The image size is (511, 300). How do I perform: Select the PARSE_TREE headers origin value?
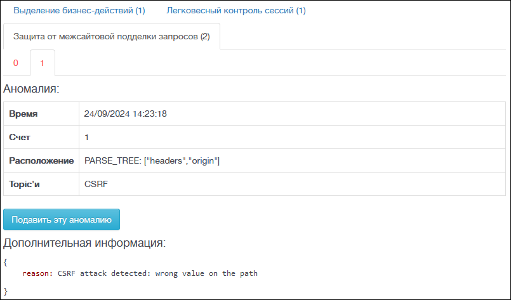coord(152,160)
